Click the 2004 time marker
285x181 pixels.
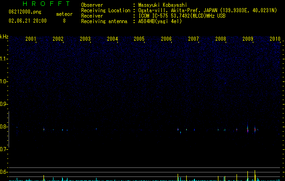coord(112,38)
